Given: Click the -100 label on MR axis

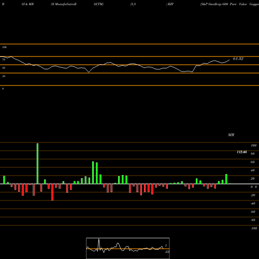Looking at the screenshot, I should pyautogui.click(x=254, y=228).
